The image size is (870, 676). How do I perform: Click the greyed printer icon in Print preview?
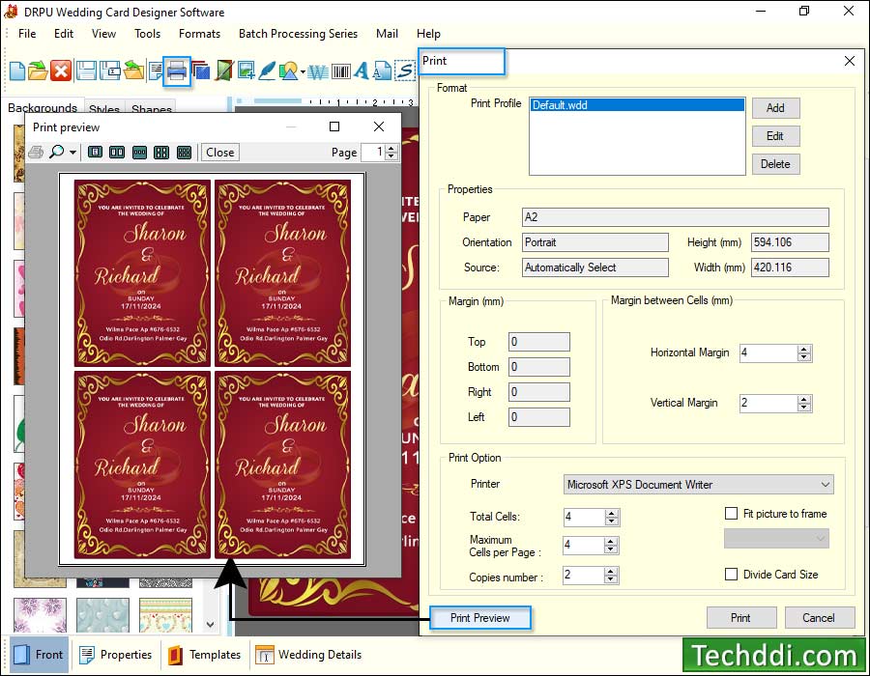coord(36,152)
